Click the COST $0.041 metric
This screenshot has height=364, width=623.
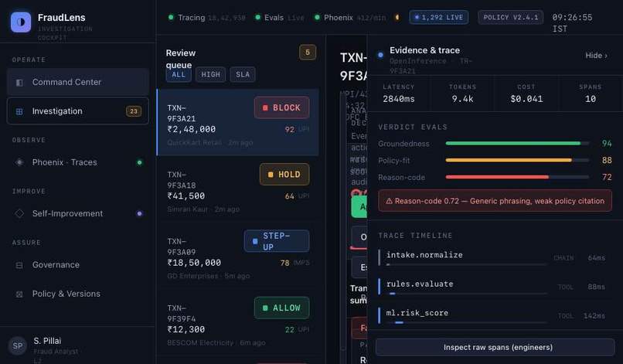point(526,94)
